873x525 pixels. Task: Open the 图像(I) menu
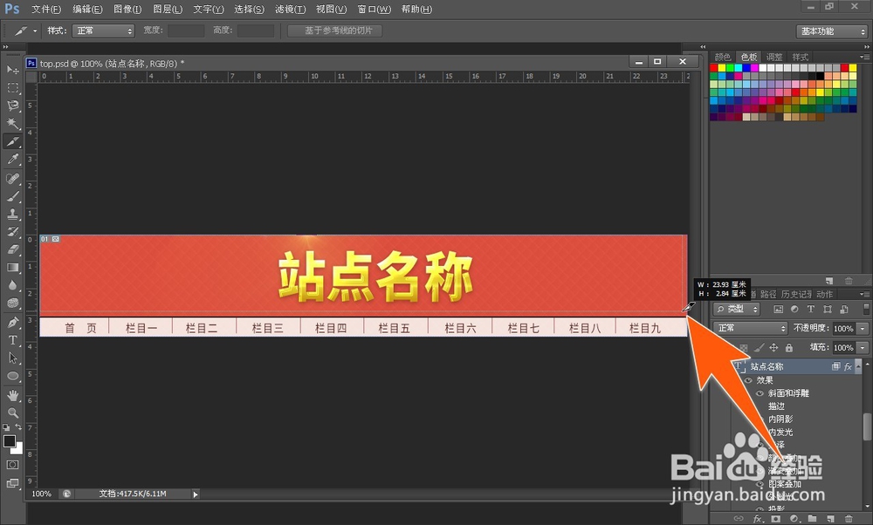click(127, 10)
